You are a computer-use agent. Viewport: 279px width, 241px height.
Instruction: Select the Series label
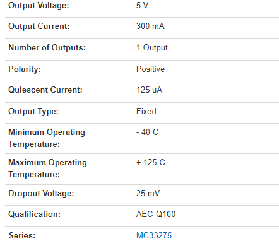[22, 235]
